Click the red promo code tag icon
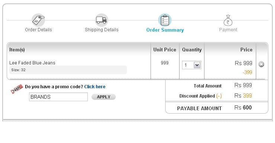 [x=17, y=89]
